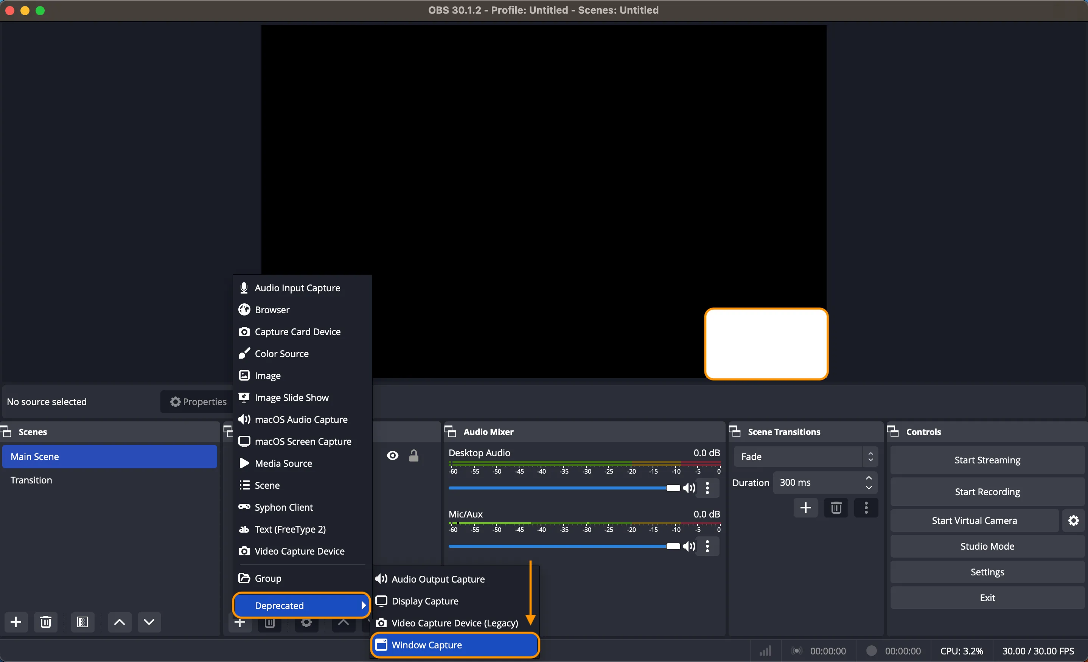Undock the Audio Mixer panel icon
Screen dimensions: 1088x662
[x=450, y=432]
